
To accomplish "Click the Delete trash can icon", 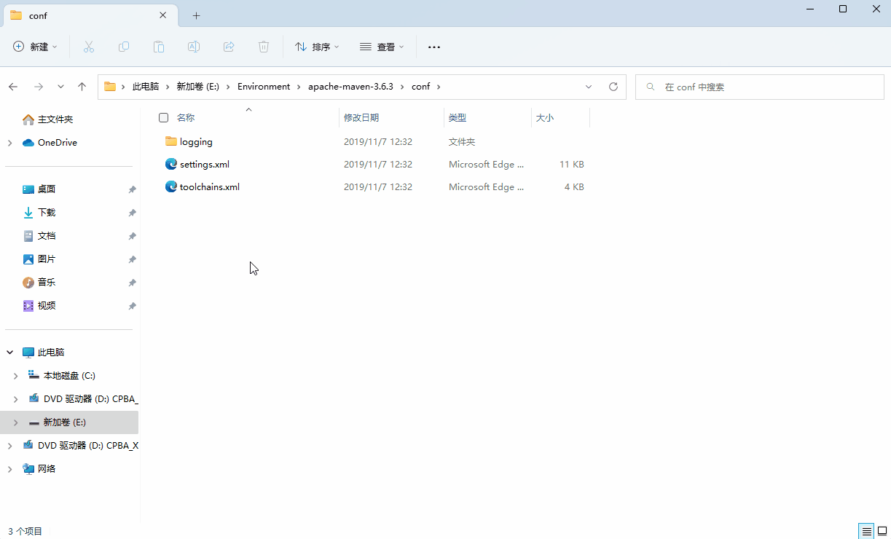I will [264, 47].
